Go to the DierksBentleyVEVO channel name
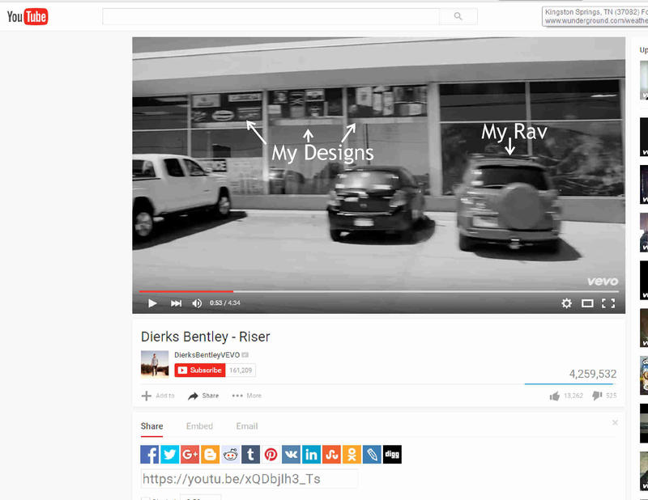Viewport: 648px width, 500px height. [x=207, y=355]
